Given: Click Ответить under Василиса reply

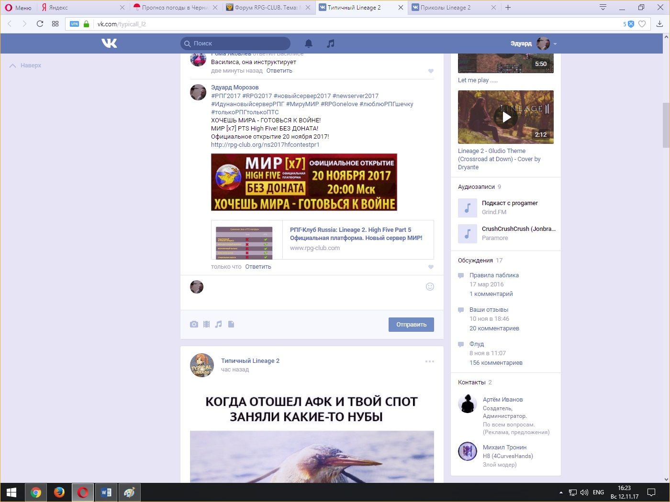Looking at the screenshot, I should coord(279,71).
